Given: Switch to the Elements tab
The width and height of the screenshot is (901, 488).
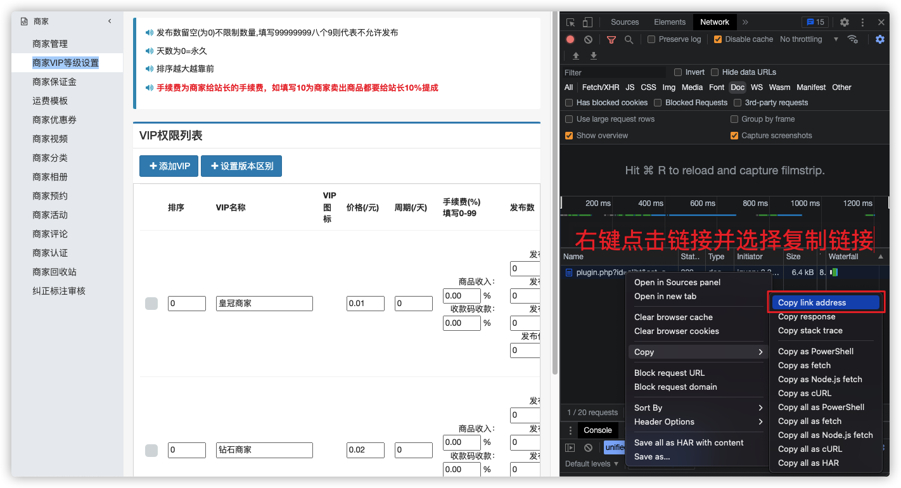Looking at the screenshot, I should [x=670, y=22].
